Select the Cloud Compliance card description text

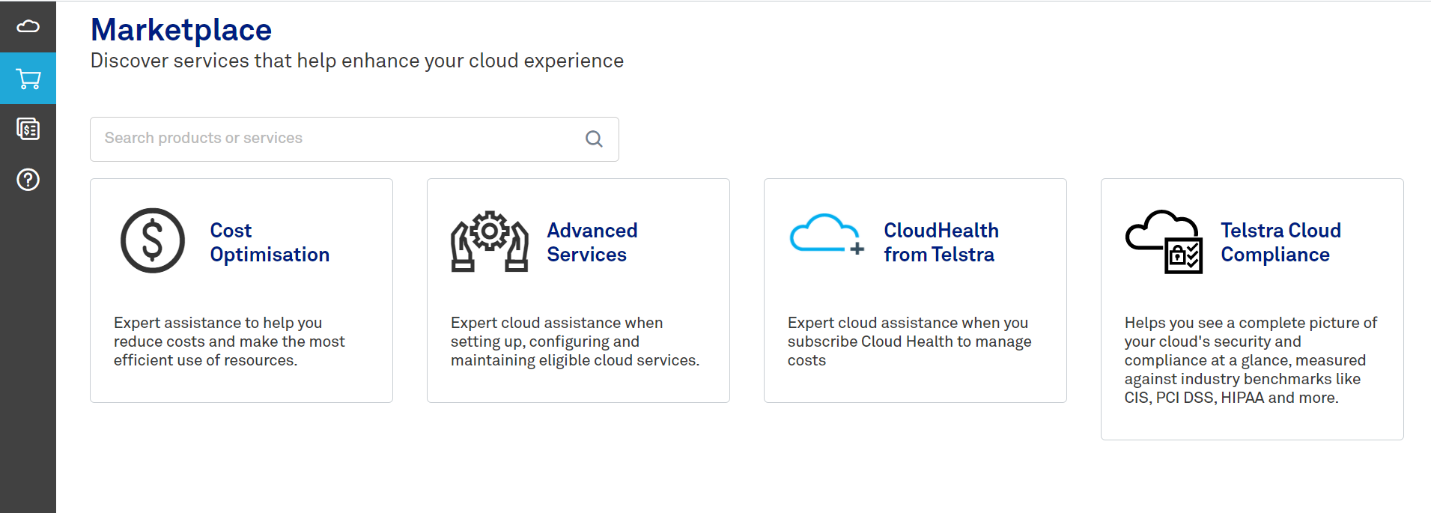pyautogui.click(x=1251, y=360)
